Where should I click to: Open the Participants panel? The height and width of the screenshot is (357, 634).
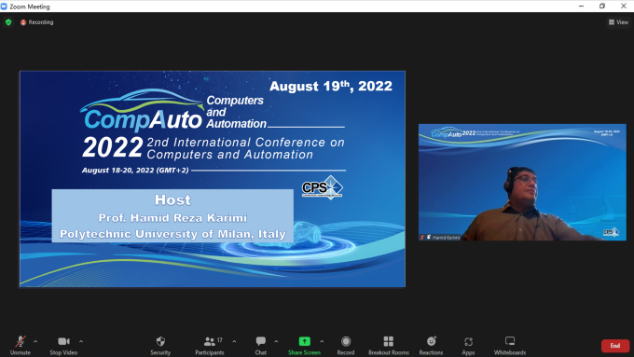click(x=210, y=345)
